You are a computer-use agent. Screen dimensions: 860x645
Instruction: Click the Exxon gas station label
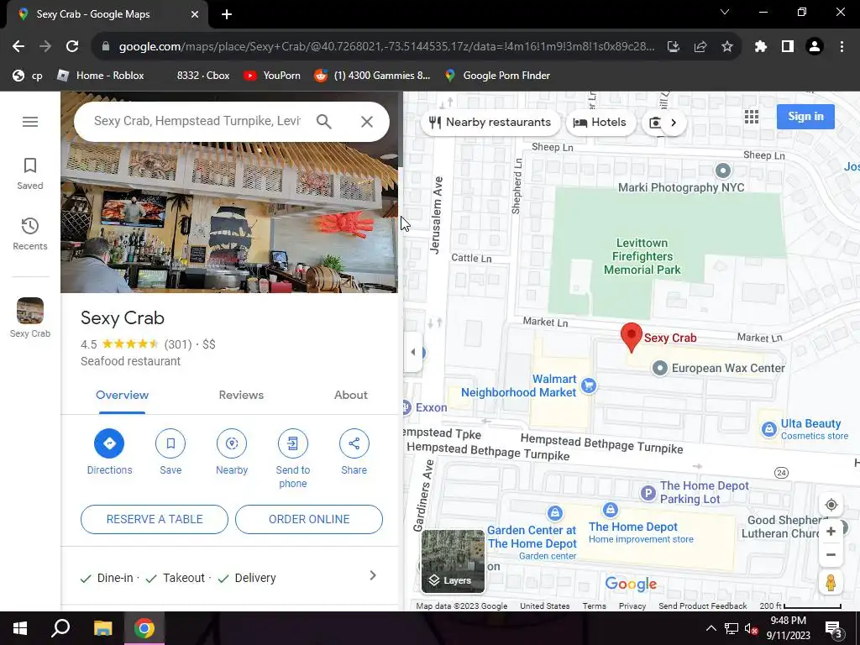coord(432,407)
